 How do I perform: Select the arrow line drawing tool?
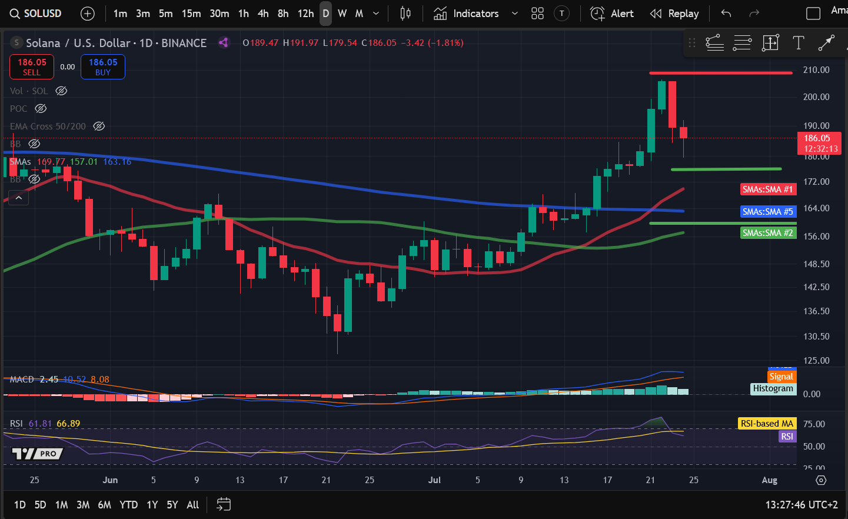click(826, 42)
